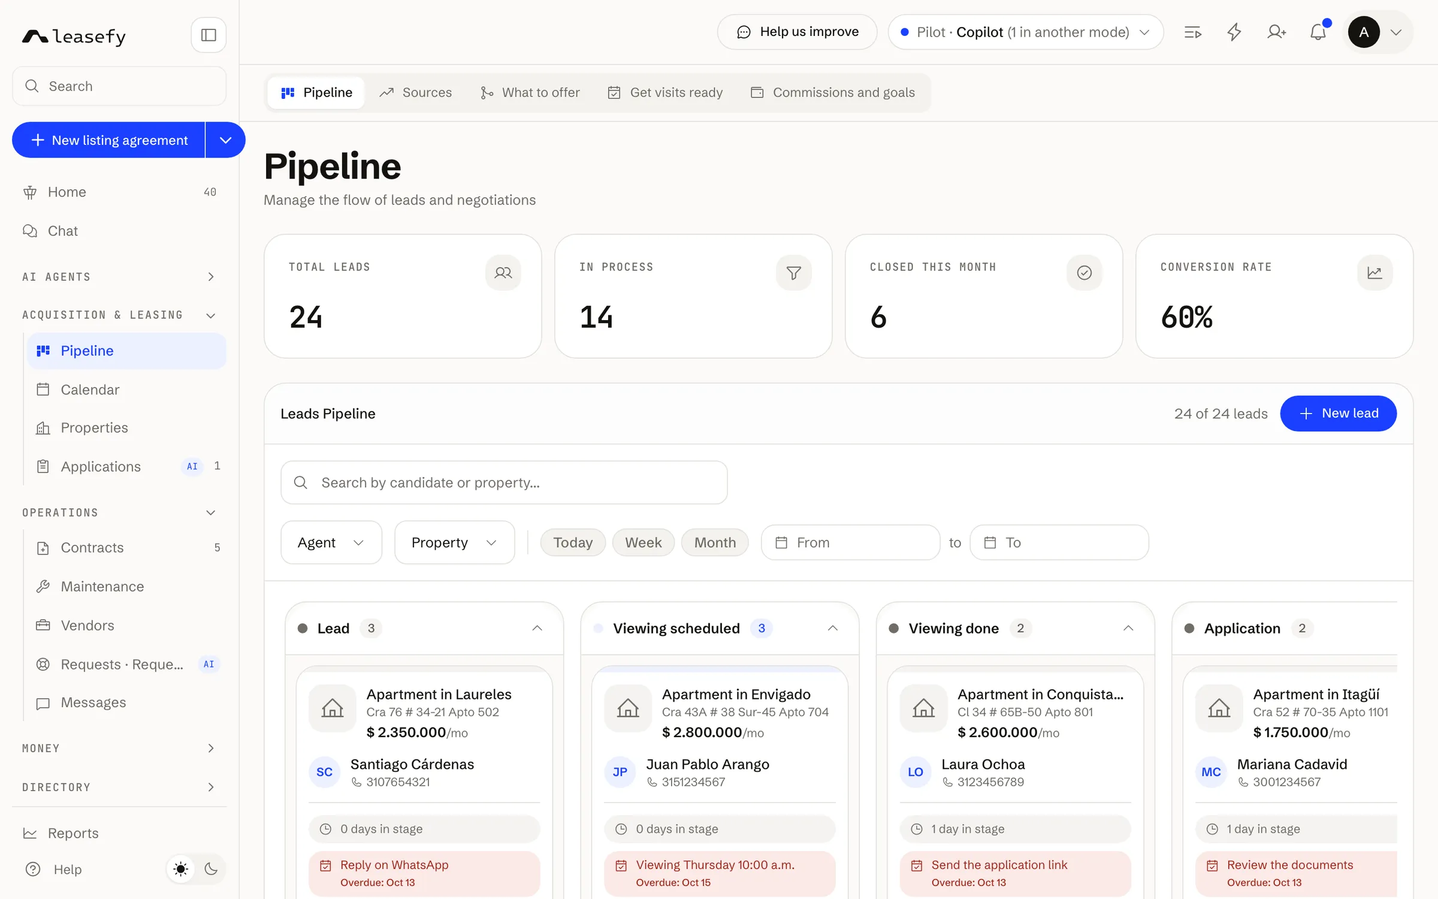Open Commissions and goals tab
The height and width of the screenshot is (899, 1438).
click(833, 92)
